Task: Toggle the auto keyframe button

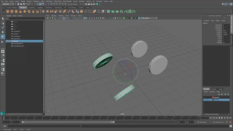Action: point(227,122)
